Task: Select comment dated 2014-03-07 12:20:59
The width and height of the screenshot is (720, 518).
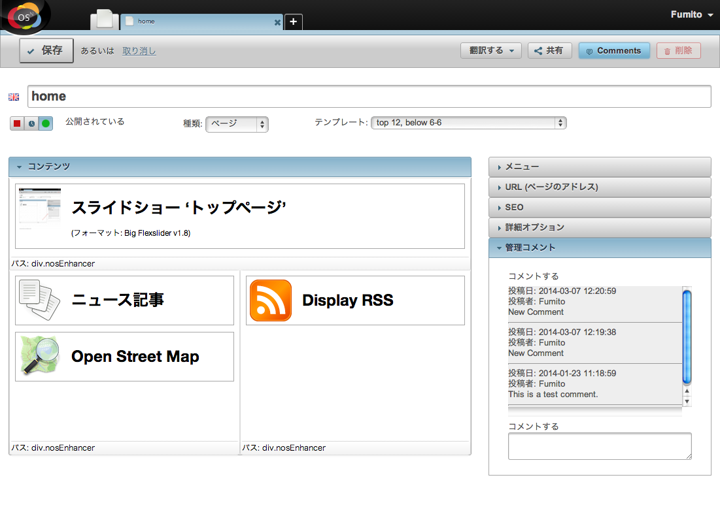Action: pos(595,302)
